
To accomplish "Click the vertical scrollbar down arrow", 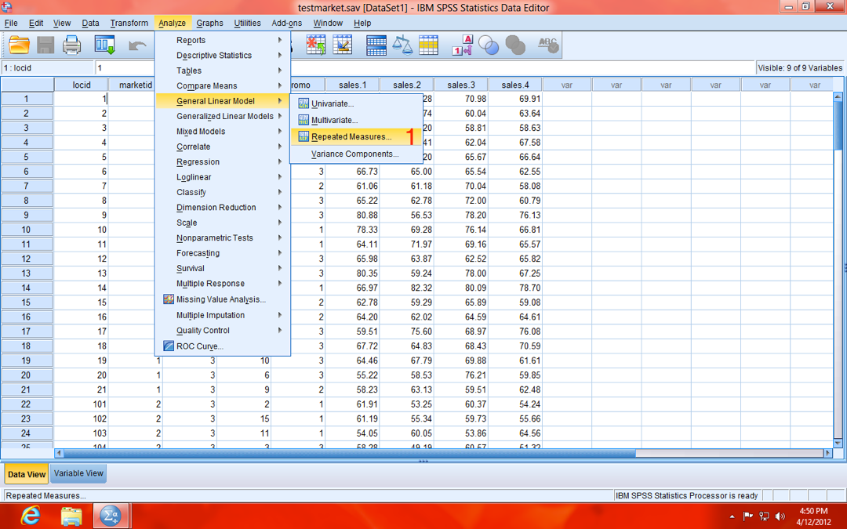I will coord(838,443).
